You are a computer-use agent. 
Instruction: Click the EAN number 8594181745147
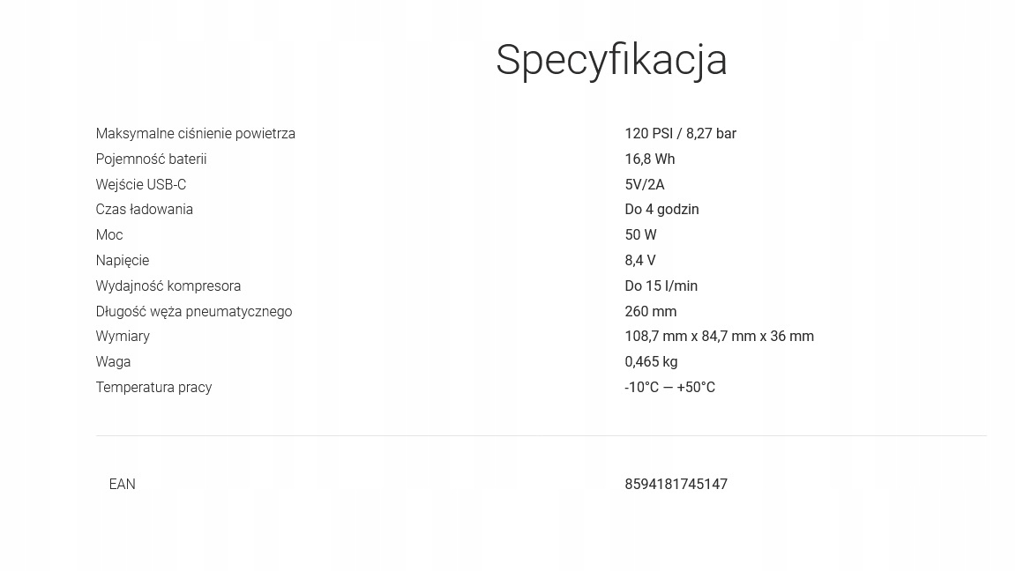click(676, 485)
